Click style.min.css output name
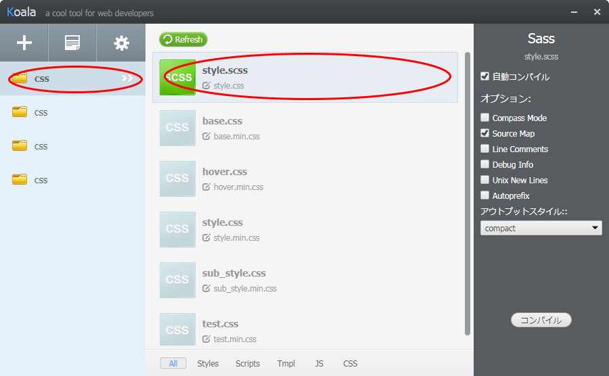Screen dimensions: 609x376 (x=237, y=238)
